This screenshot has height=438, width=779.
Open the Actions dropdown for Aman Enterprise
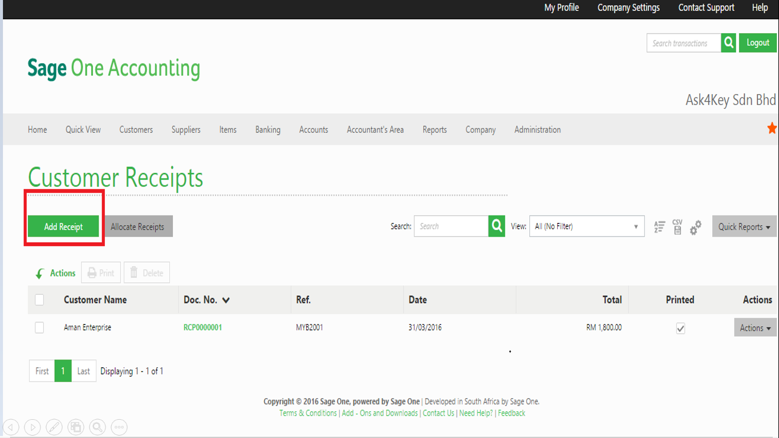[x=755, y=328]
